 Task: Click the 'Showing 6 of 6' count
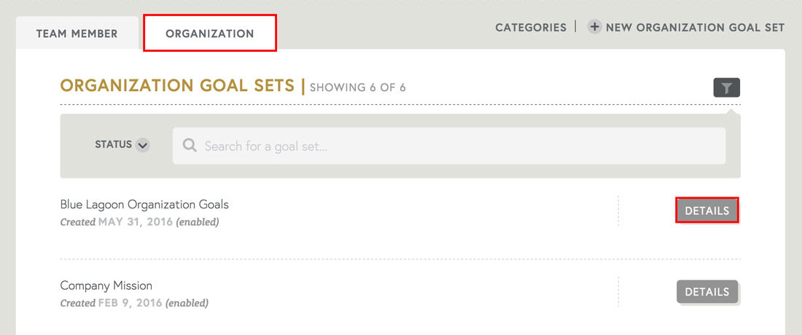pyautogui.click(x=358, y=87)
